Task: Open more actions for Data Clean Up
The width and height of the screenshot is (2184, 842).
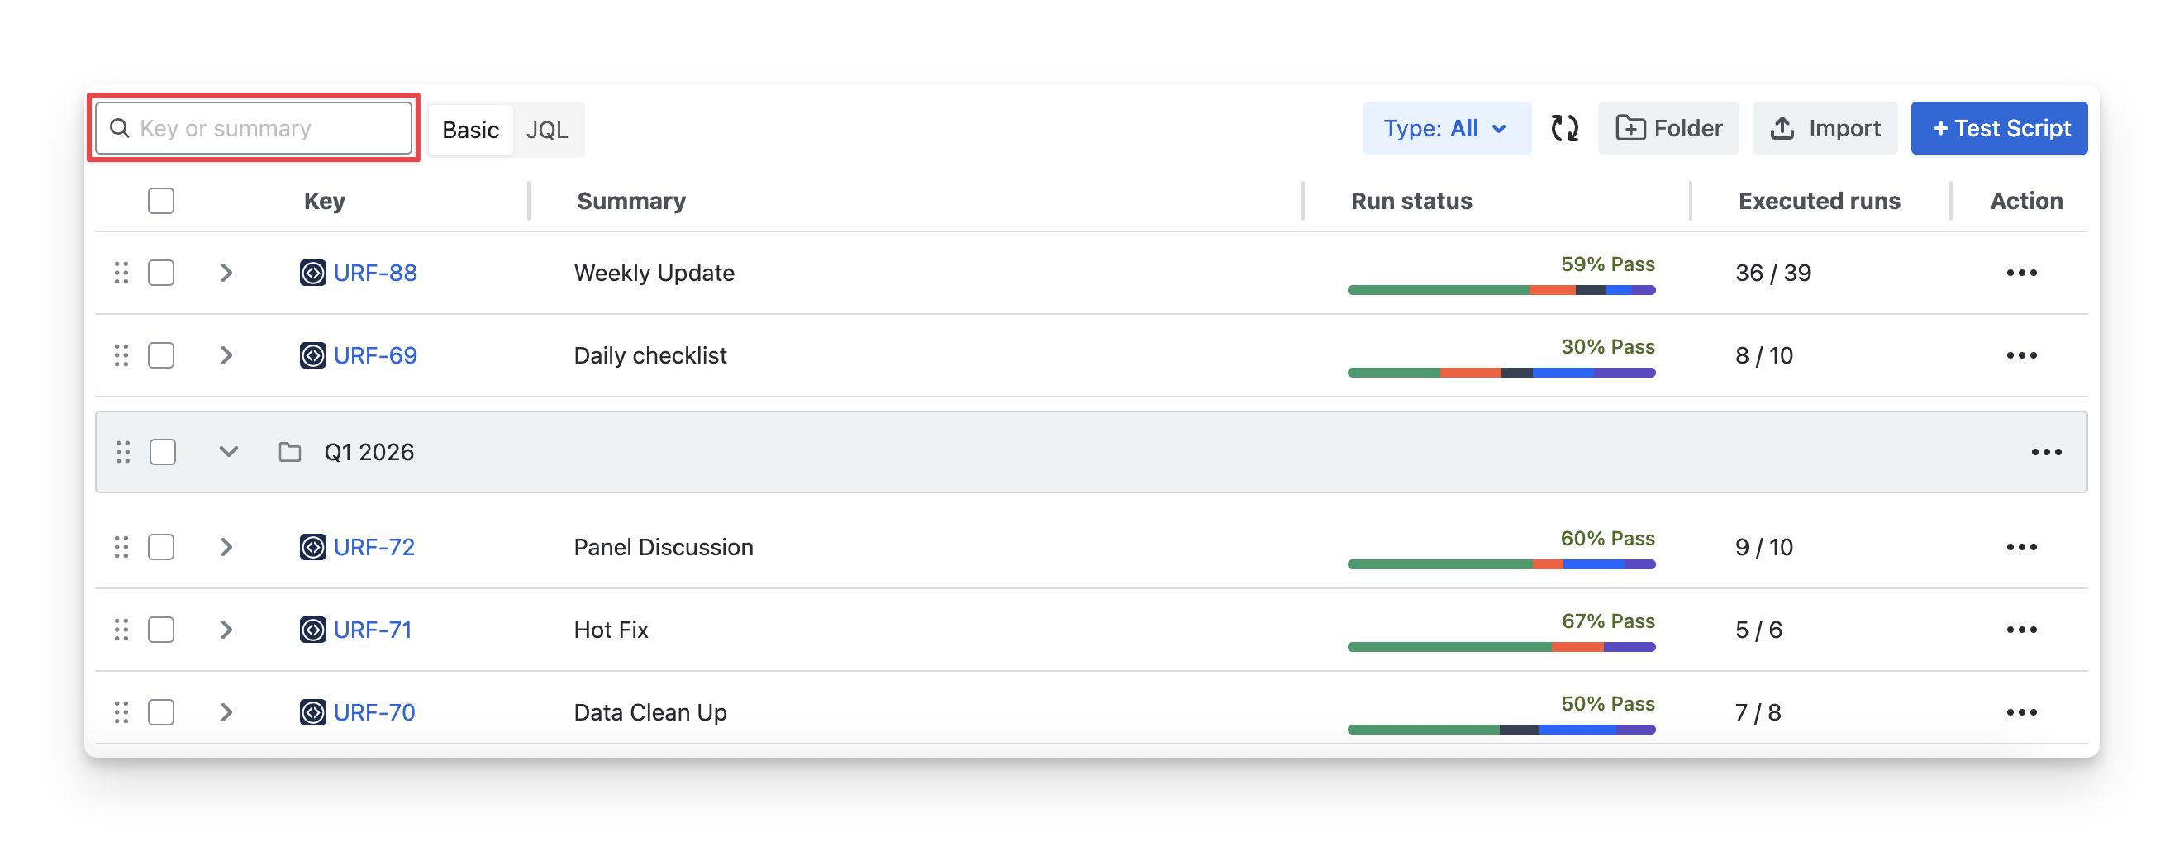Action: pyautogui.click(x=2021, y=712)
